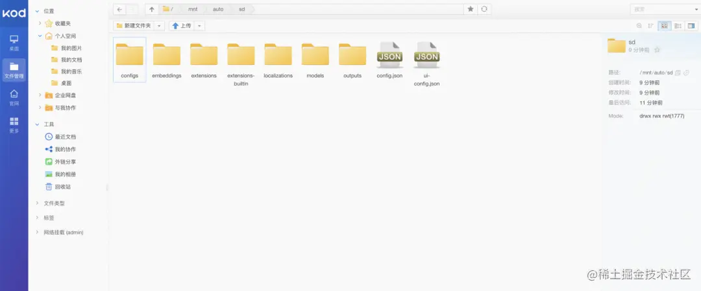Screen dimensions: 701x291
Task: Open 我的音乐 folder in tree
Action: 66,71
